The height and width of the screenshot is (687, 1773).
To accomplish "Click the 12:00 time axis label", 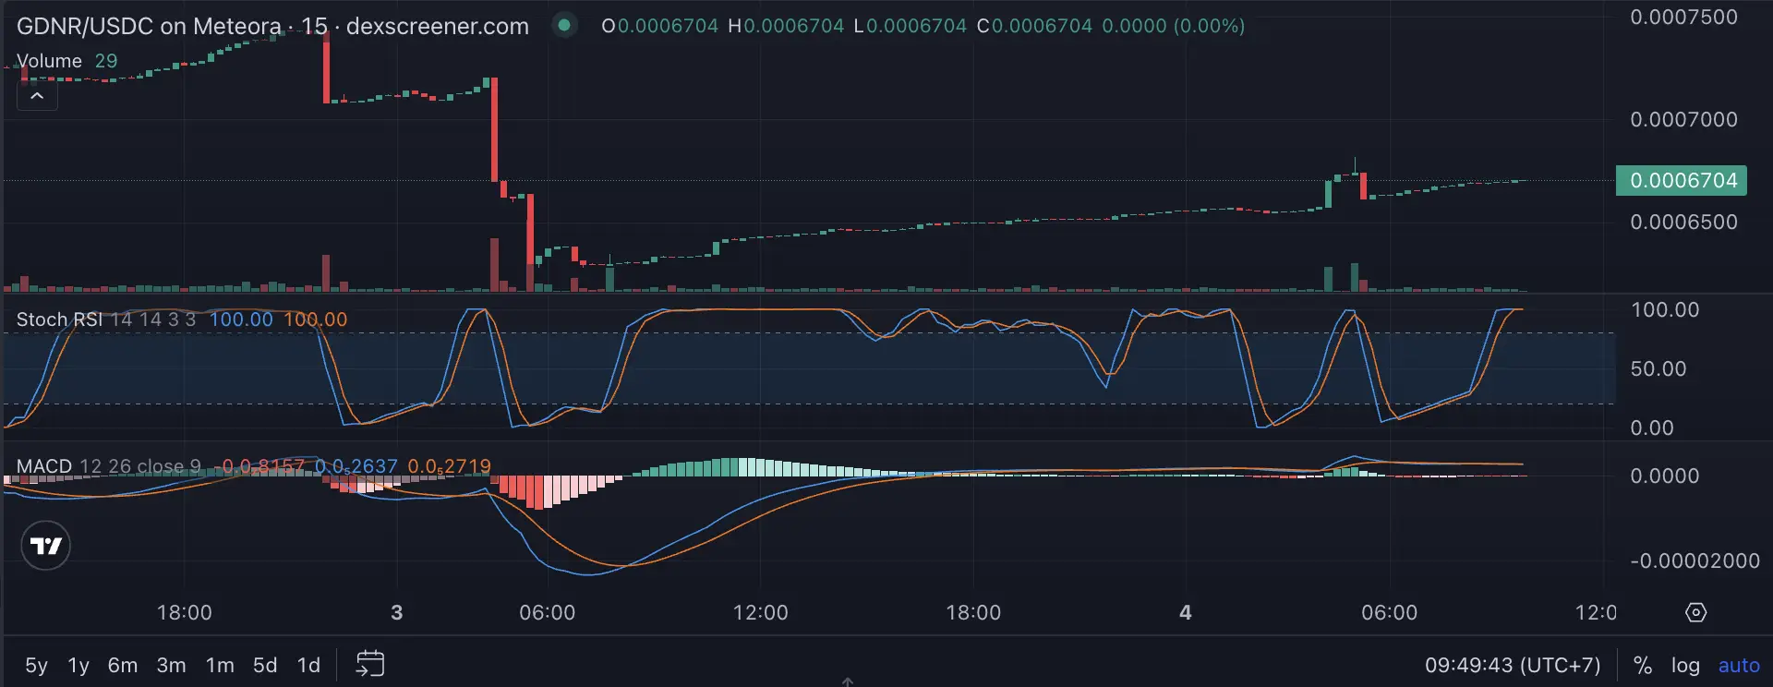I will click(760, 612).
